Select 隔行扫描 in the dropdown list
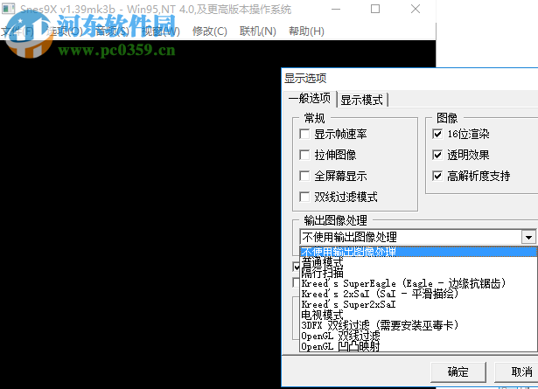Image resolution: width=538 pixels, height=389 pixels. 418,273
